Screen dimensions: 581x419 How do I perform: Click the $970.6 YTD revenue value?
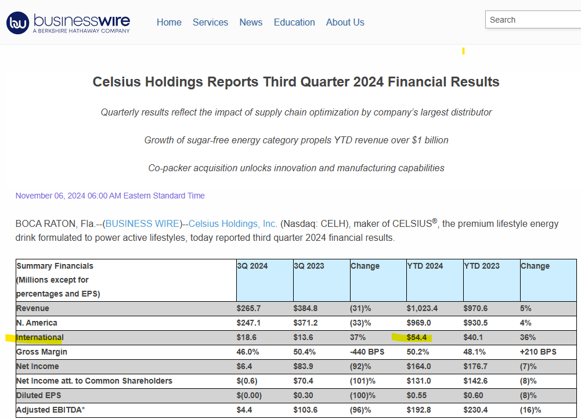475,308
